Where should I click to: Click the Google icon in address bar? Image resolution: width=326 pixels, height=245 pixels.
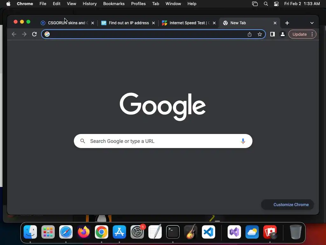[47, 34]
